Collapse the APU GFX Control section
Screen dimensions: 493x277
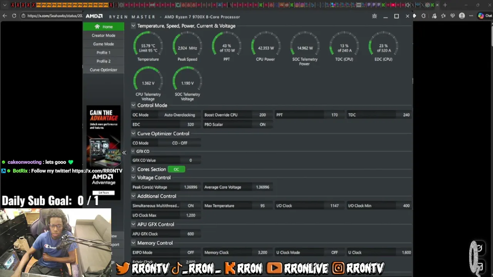(x=133, y=224)
